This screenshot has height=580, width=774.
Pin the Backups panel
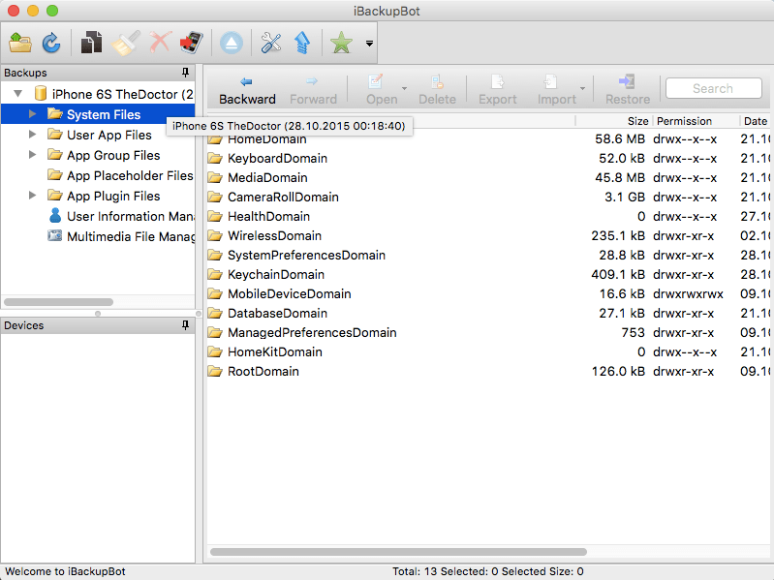186,73
